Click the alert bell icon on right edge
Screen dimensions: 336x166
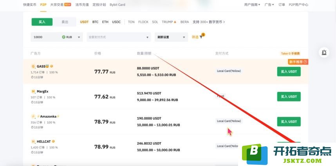[324, 52]
